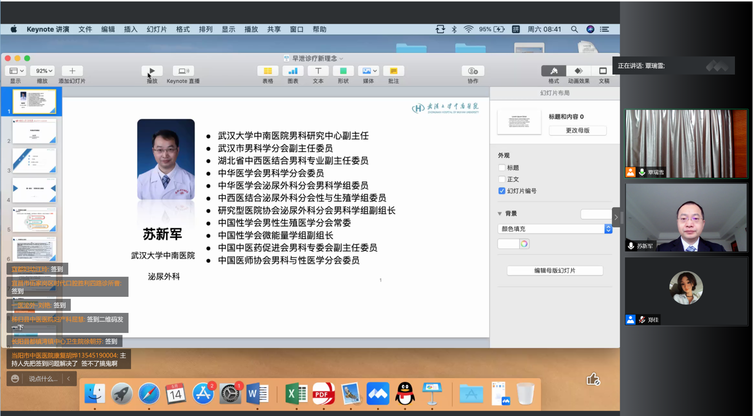Open the Animate effects panel
The height and width of the screenshot is (416, 753).
(x=578, y=71)
